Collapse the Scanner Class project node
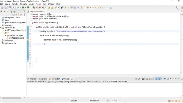Image resolution: width=183 pixels, height=103 pixels. (x=1, y=28)
